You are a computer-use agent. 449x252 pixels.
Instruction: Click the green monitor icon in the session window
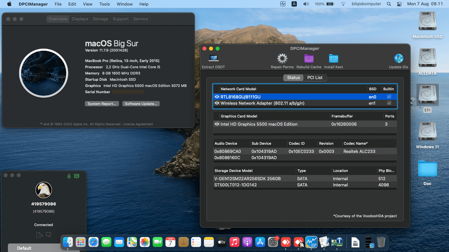(x=77, y=176)
